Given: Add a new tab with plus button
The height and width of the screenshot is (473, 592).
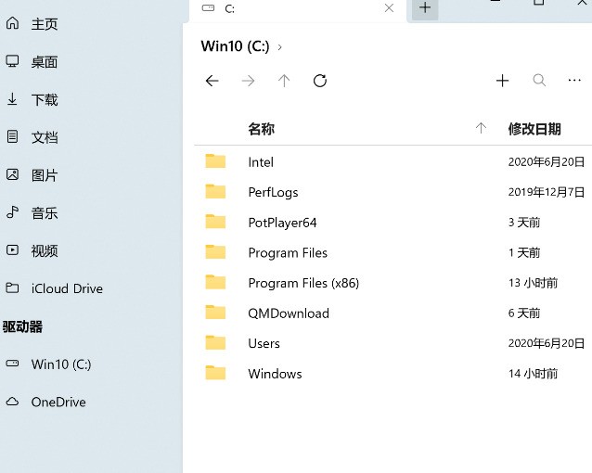Looking at the screenshot, I should (425, 7).
